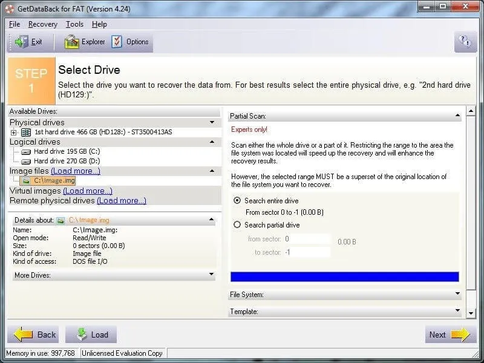Select the Search entire drive radio button
This screenshot has height=363, width=484.
pos(237,200)
